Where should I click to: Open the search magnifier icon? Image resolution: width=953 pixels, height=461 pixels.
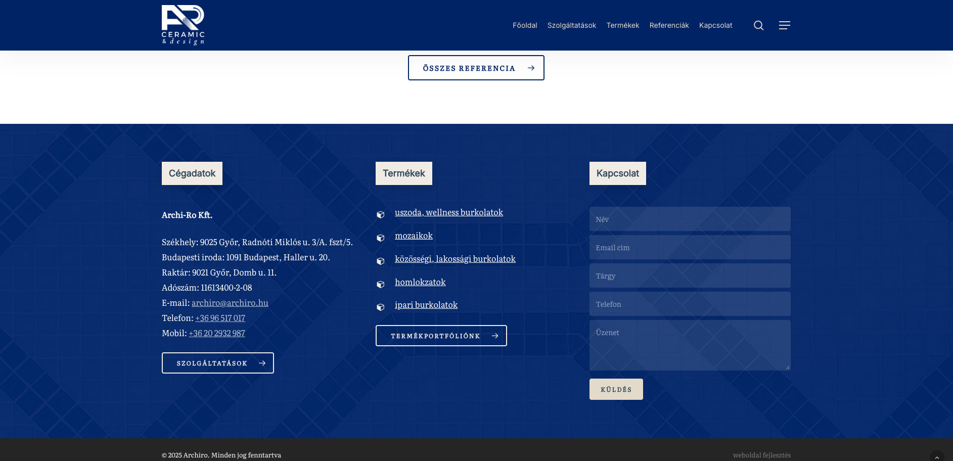758,25
